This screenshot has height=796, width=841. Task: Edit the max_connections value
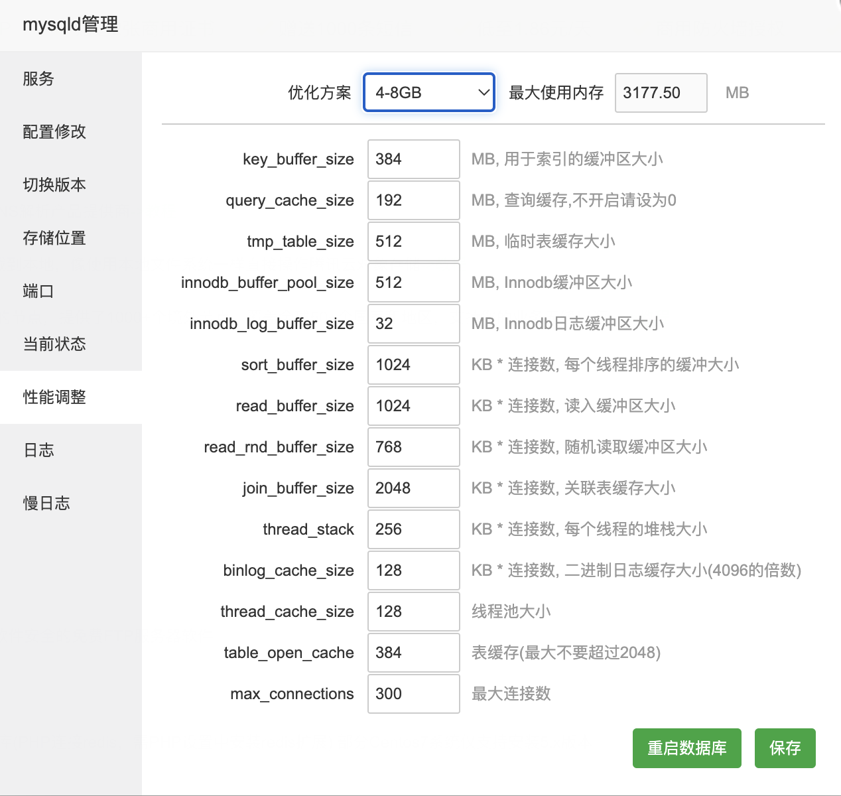pos(413,694)
